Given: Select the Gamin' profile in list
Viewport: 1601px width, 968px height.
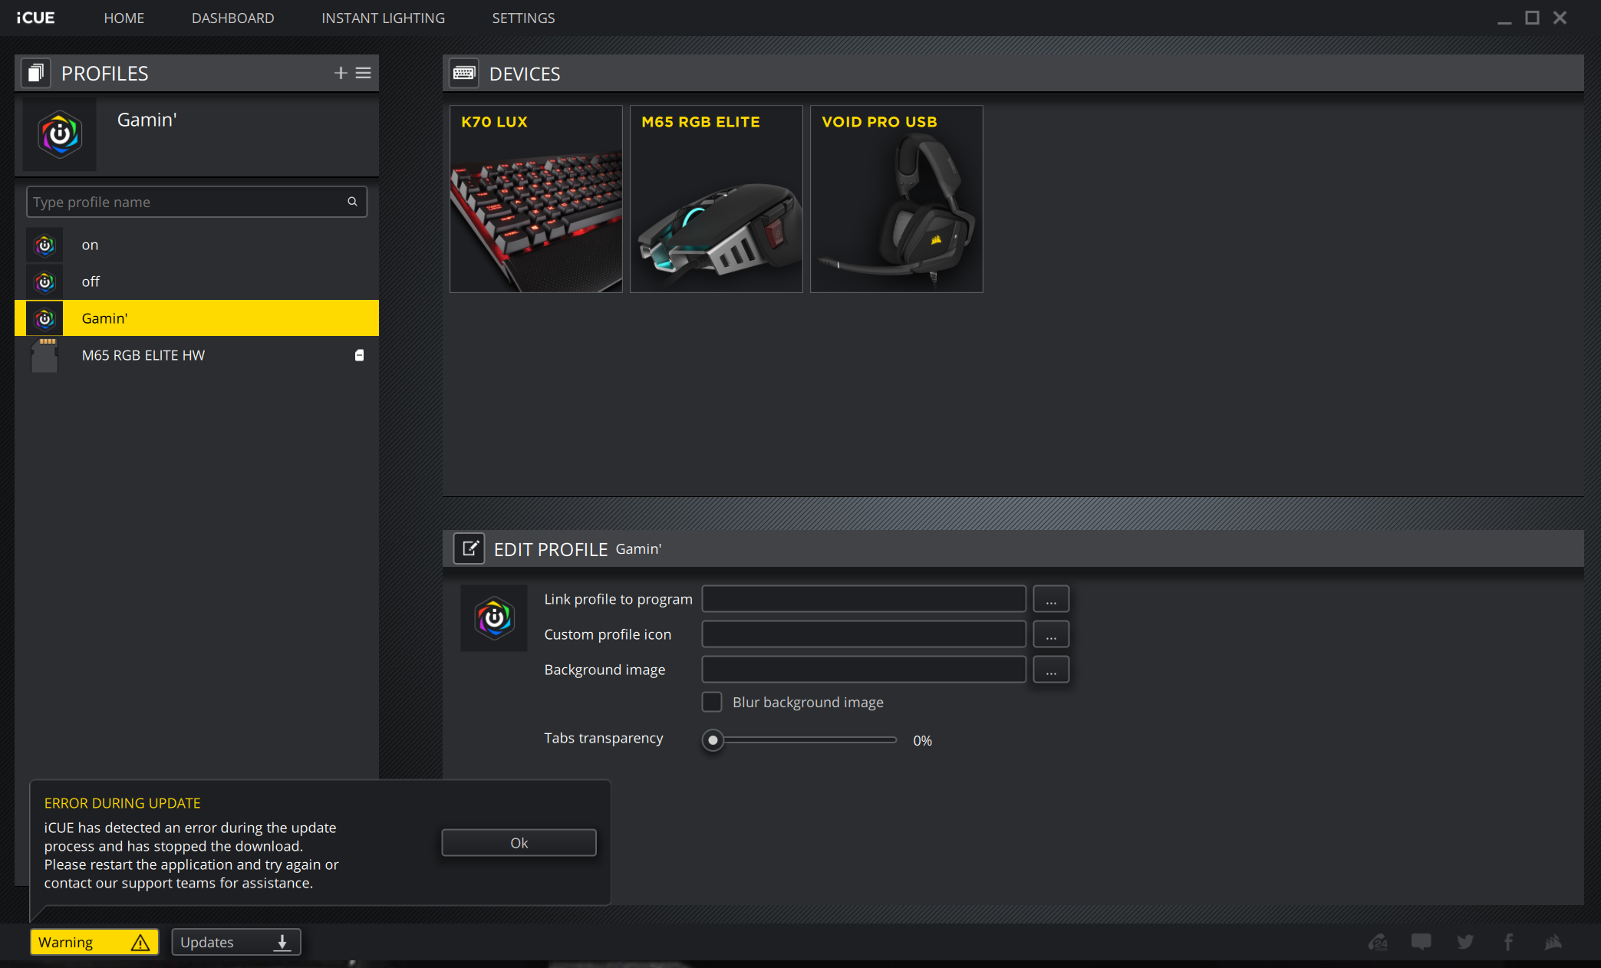Looking at the screenshot, I should click(x=196, y=318).
